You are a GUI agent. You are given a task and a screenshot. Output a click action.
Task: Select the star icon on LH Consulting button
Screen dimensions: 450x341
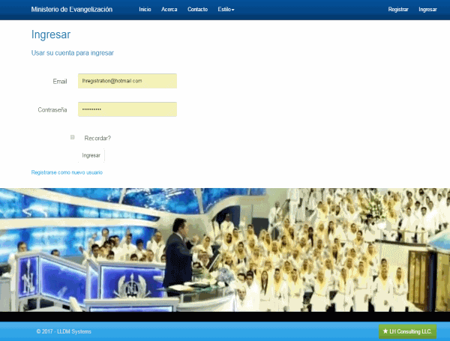[x=385, y=331]
